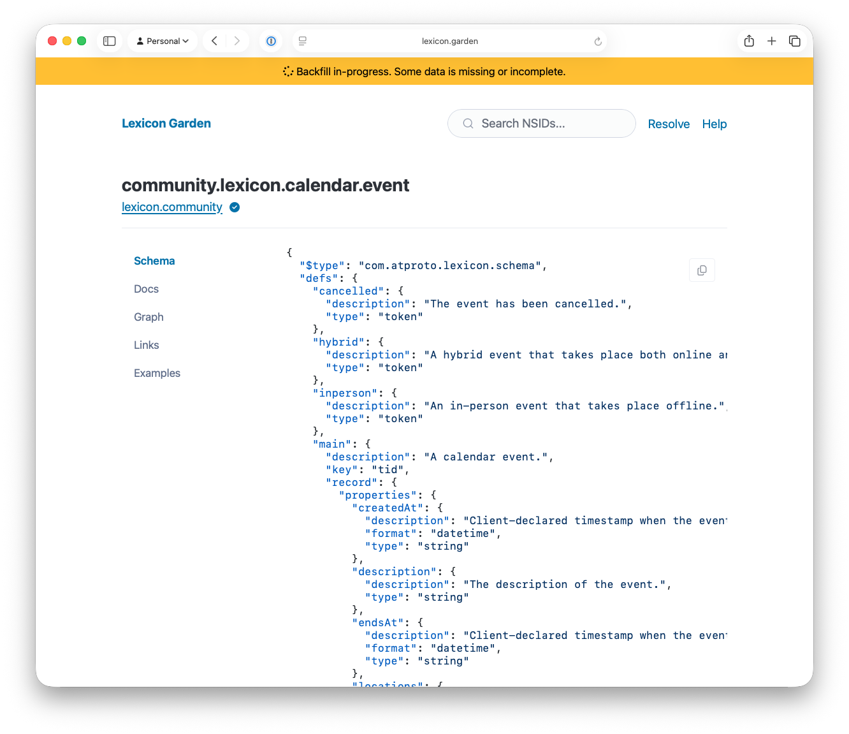
Task: Open a new tab with plus icon
Action: pyautogui.click(x=772, y=41)
